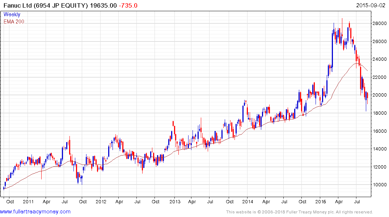Click the Apr label following 2015
This screenshot has height=217, width=389.
point(339,201)
